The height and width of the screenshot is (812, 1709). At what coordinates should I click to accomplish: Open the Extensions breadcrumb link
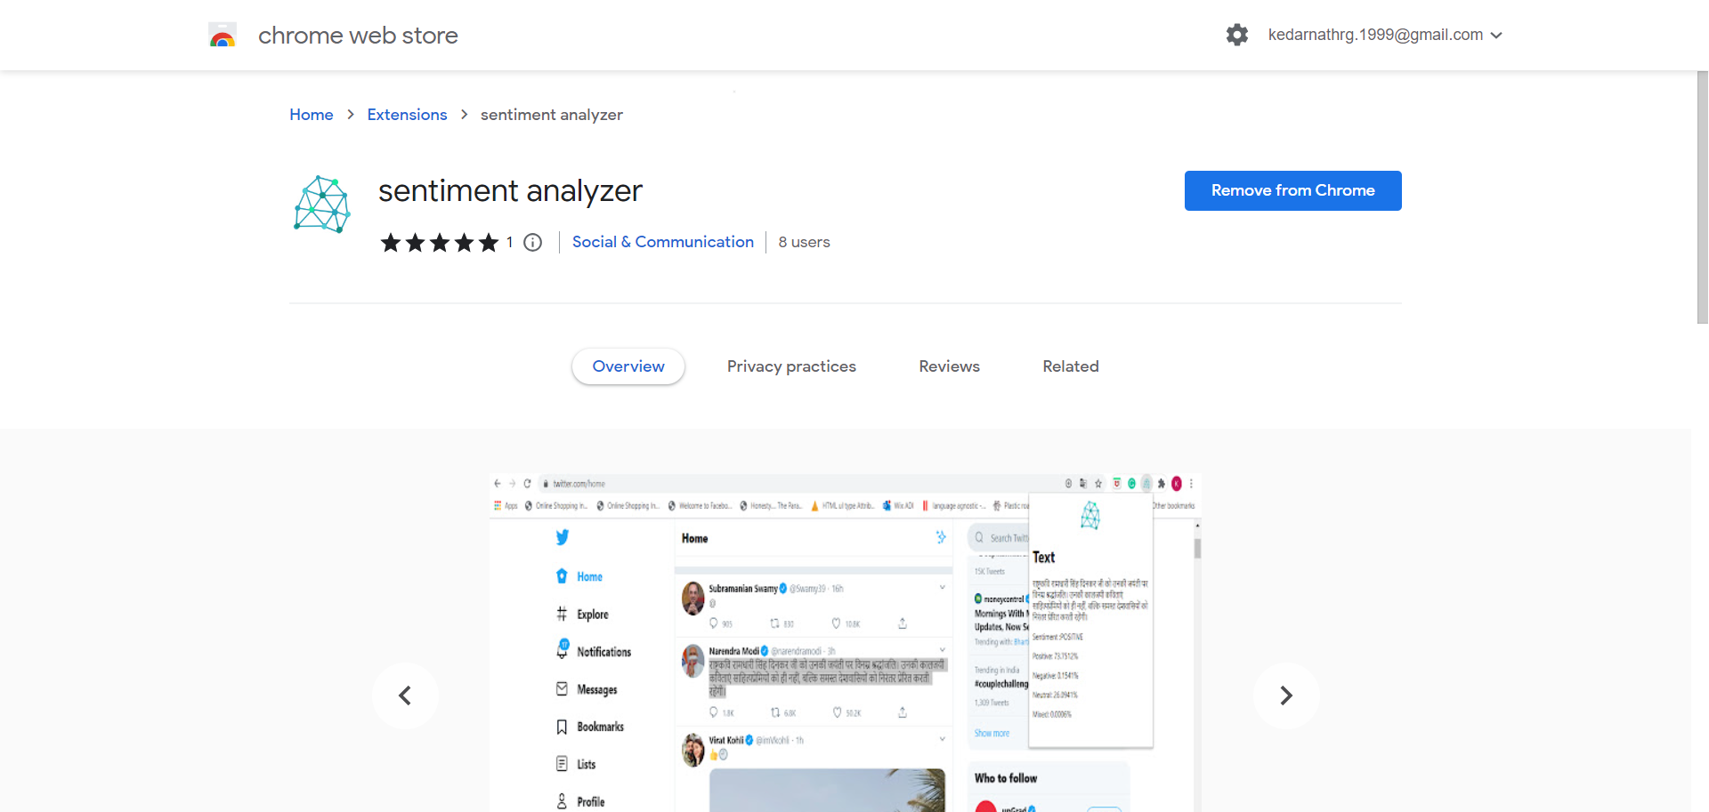(x=407, y=115)
